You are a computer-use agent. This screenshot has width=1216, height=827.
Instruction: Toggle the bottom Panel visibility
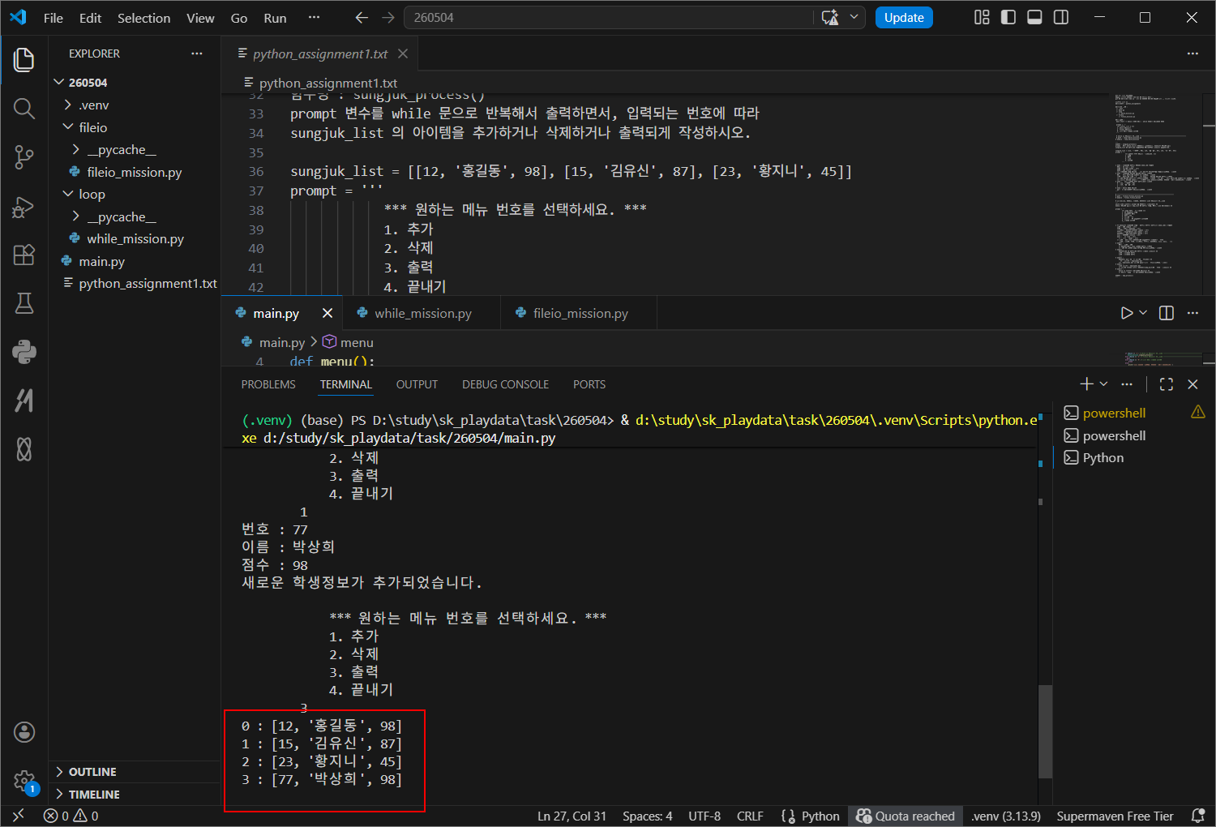(x=1034, y=18)
